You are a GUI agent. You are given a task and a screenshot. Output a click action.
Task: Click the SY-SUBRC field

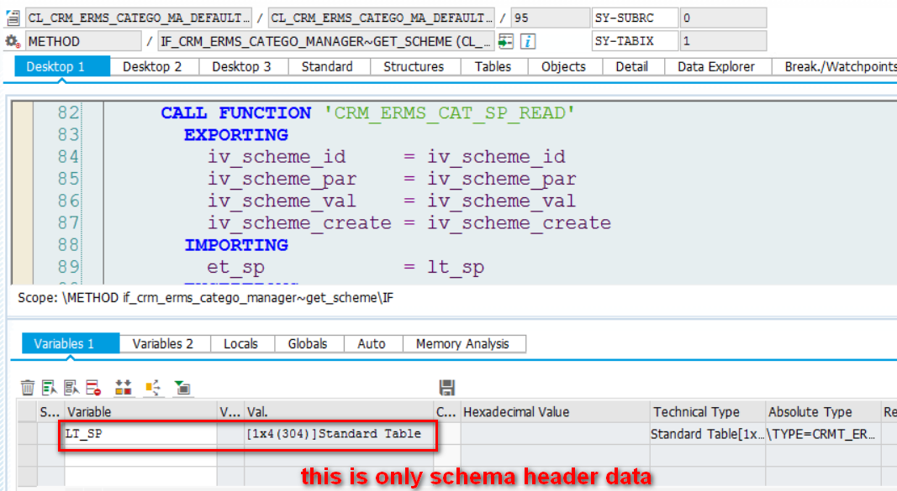635,18
